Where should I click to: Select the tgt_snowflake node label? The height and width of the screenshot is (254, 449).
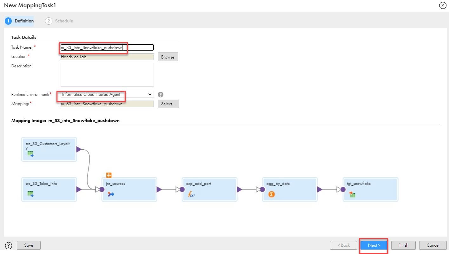(x=359, y=183)
